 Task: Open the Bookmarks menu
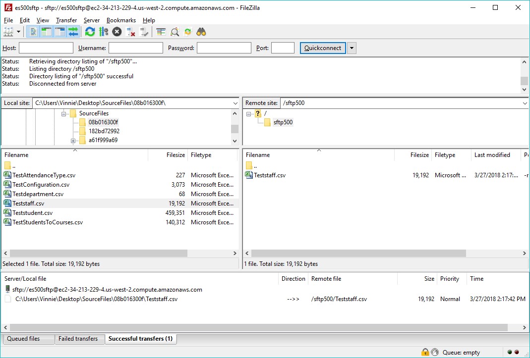click(x=121, y=20)
